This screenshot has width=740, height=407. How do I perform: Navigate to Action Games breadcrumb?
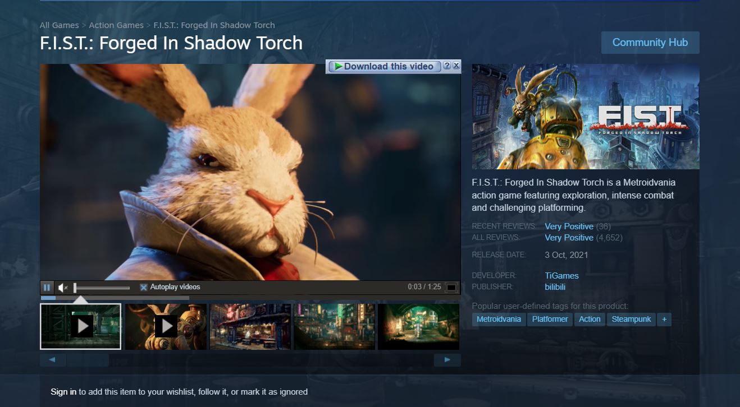tap(116, 25)
